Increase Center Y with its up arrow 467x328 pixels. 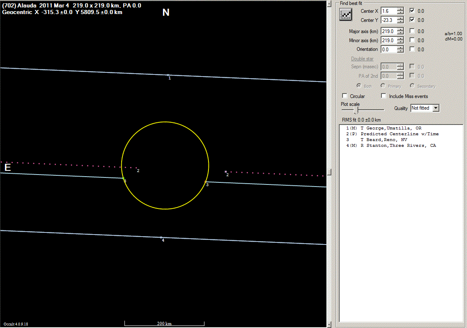400,19
